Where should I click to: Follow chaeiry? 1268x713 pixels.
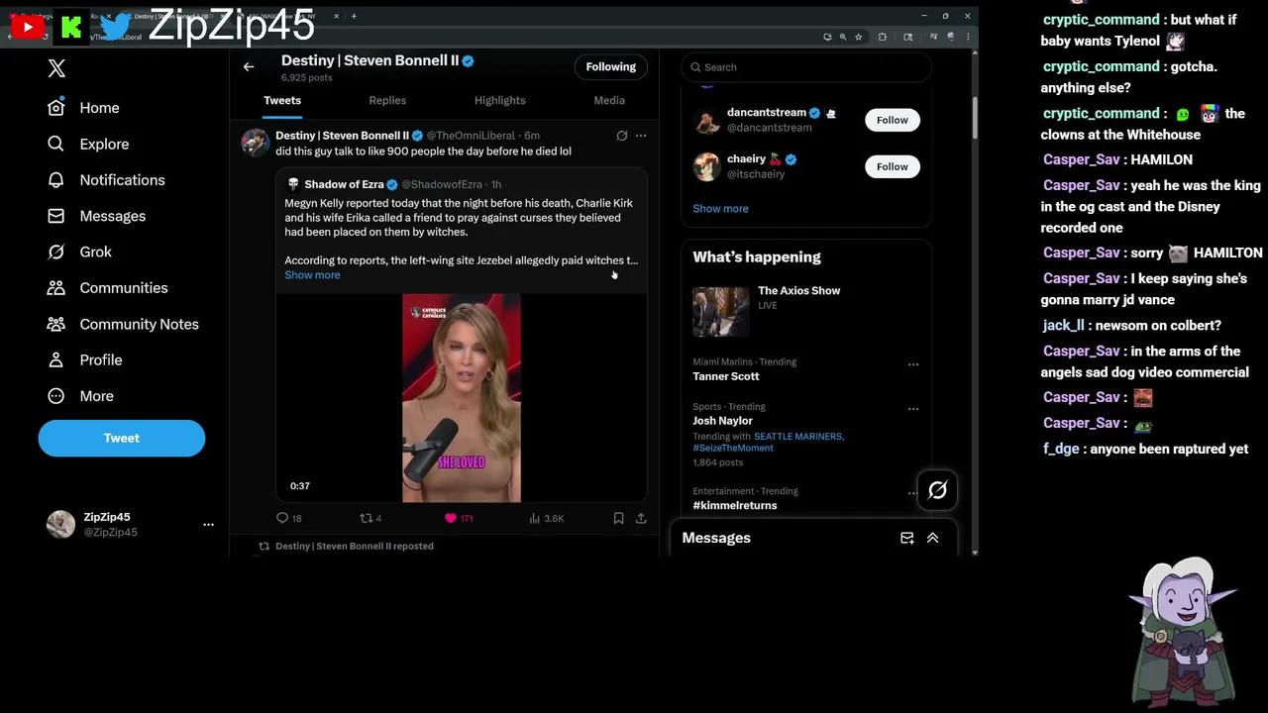pyautogui.click(x=892, y=166)
